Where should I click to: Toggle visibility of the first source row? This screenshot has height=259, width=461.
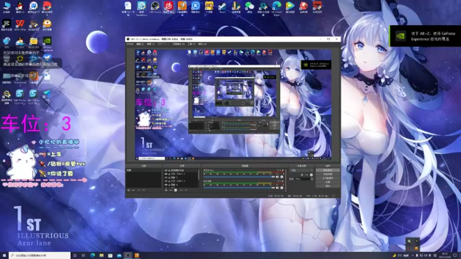166,170
